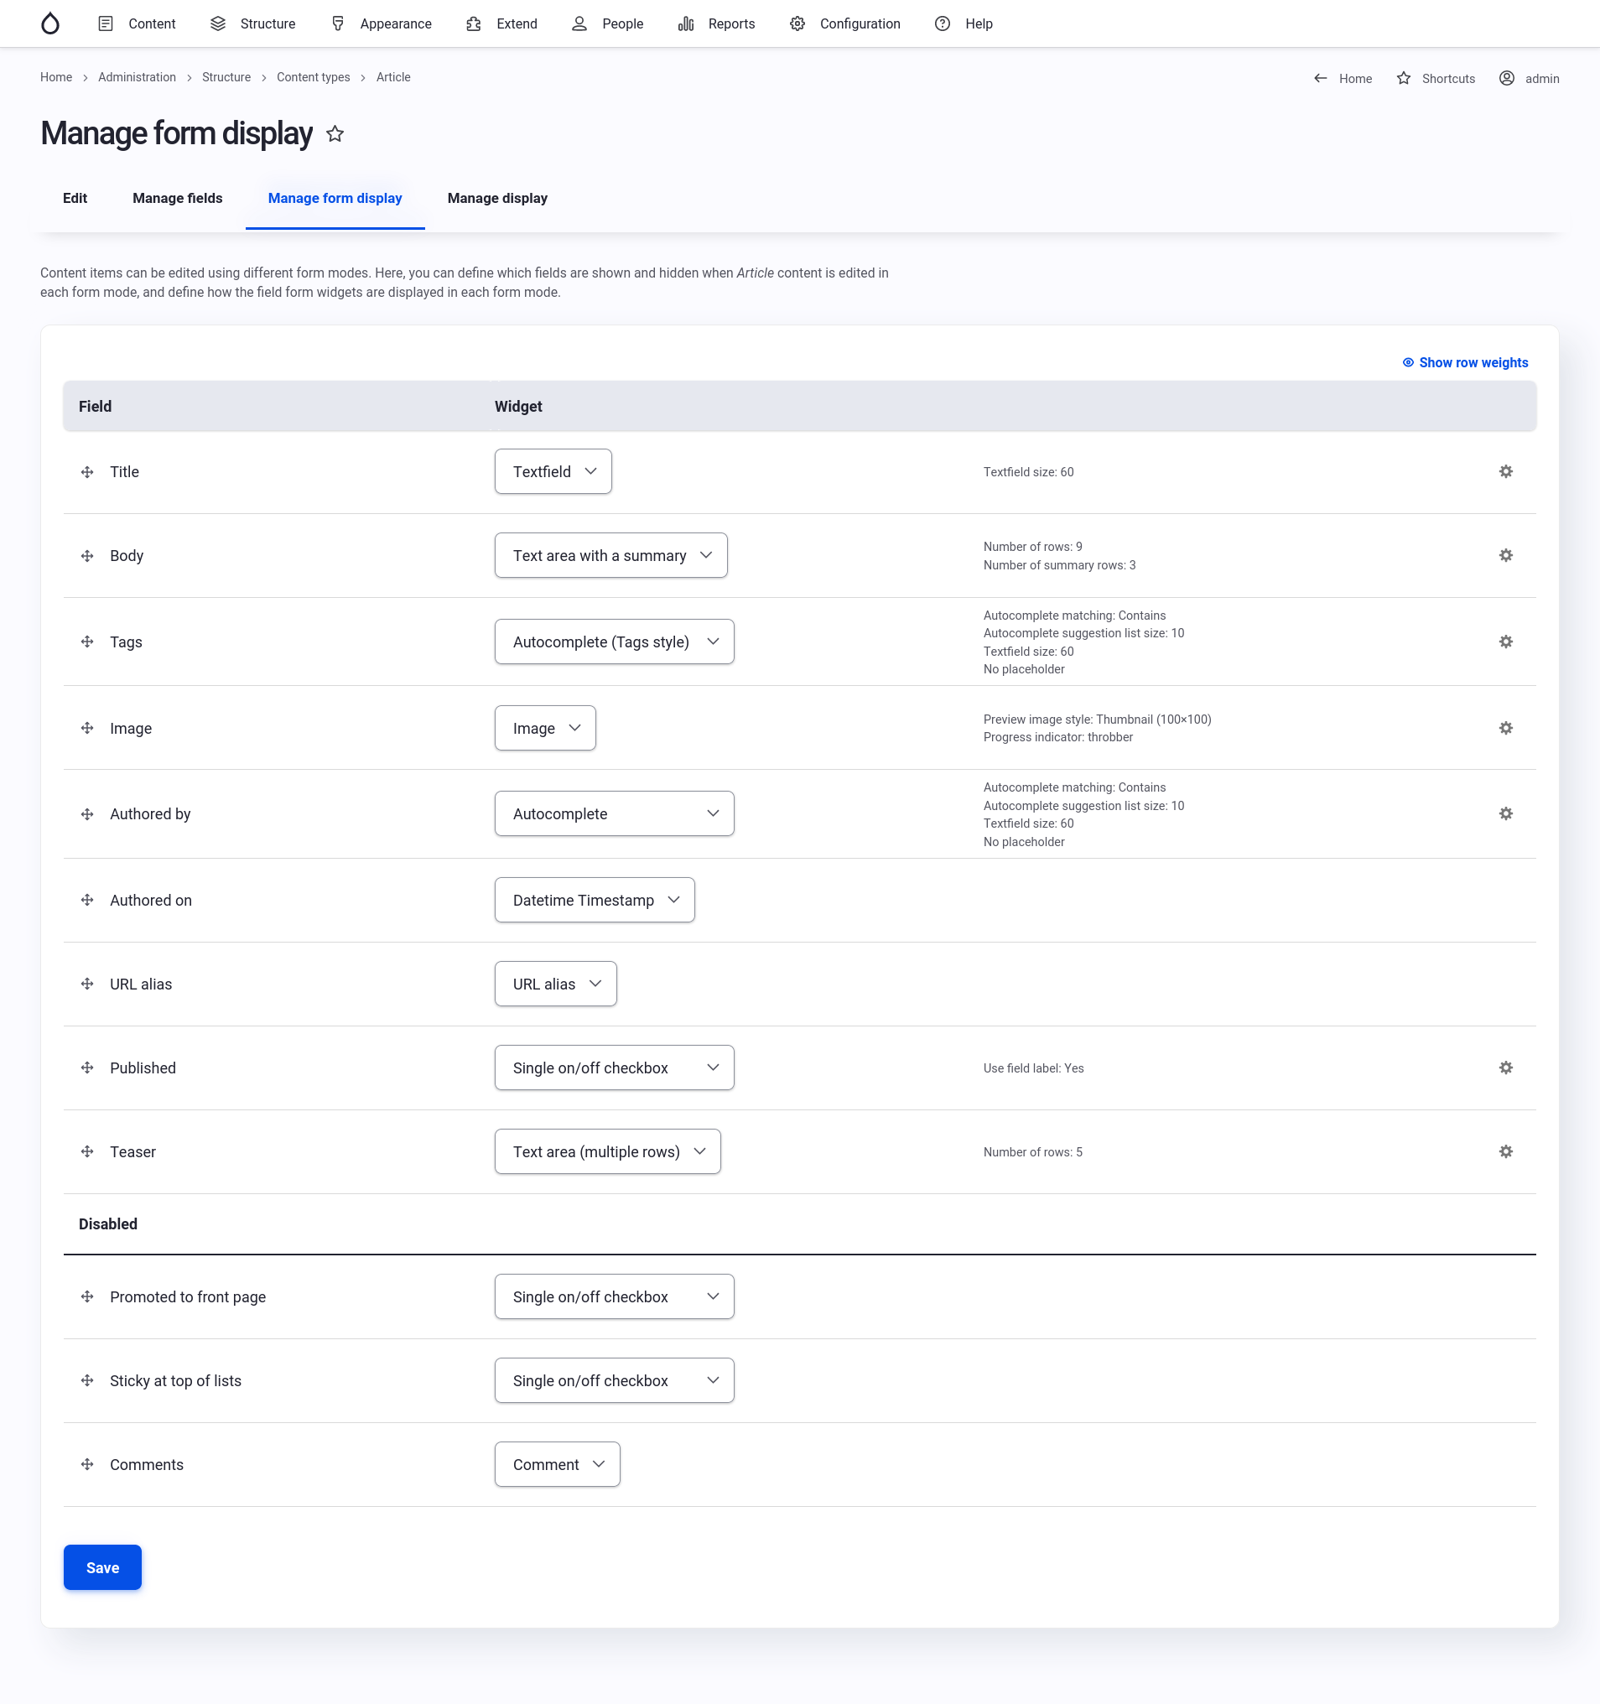Switch to the Manage display tab
Image resolution: width=1600 pixels, height=1704 pixels.
click(x=497, y=198)
